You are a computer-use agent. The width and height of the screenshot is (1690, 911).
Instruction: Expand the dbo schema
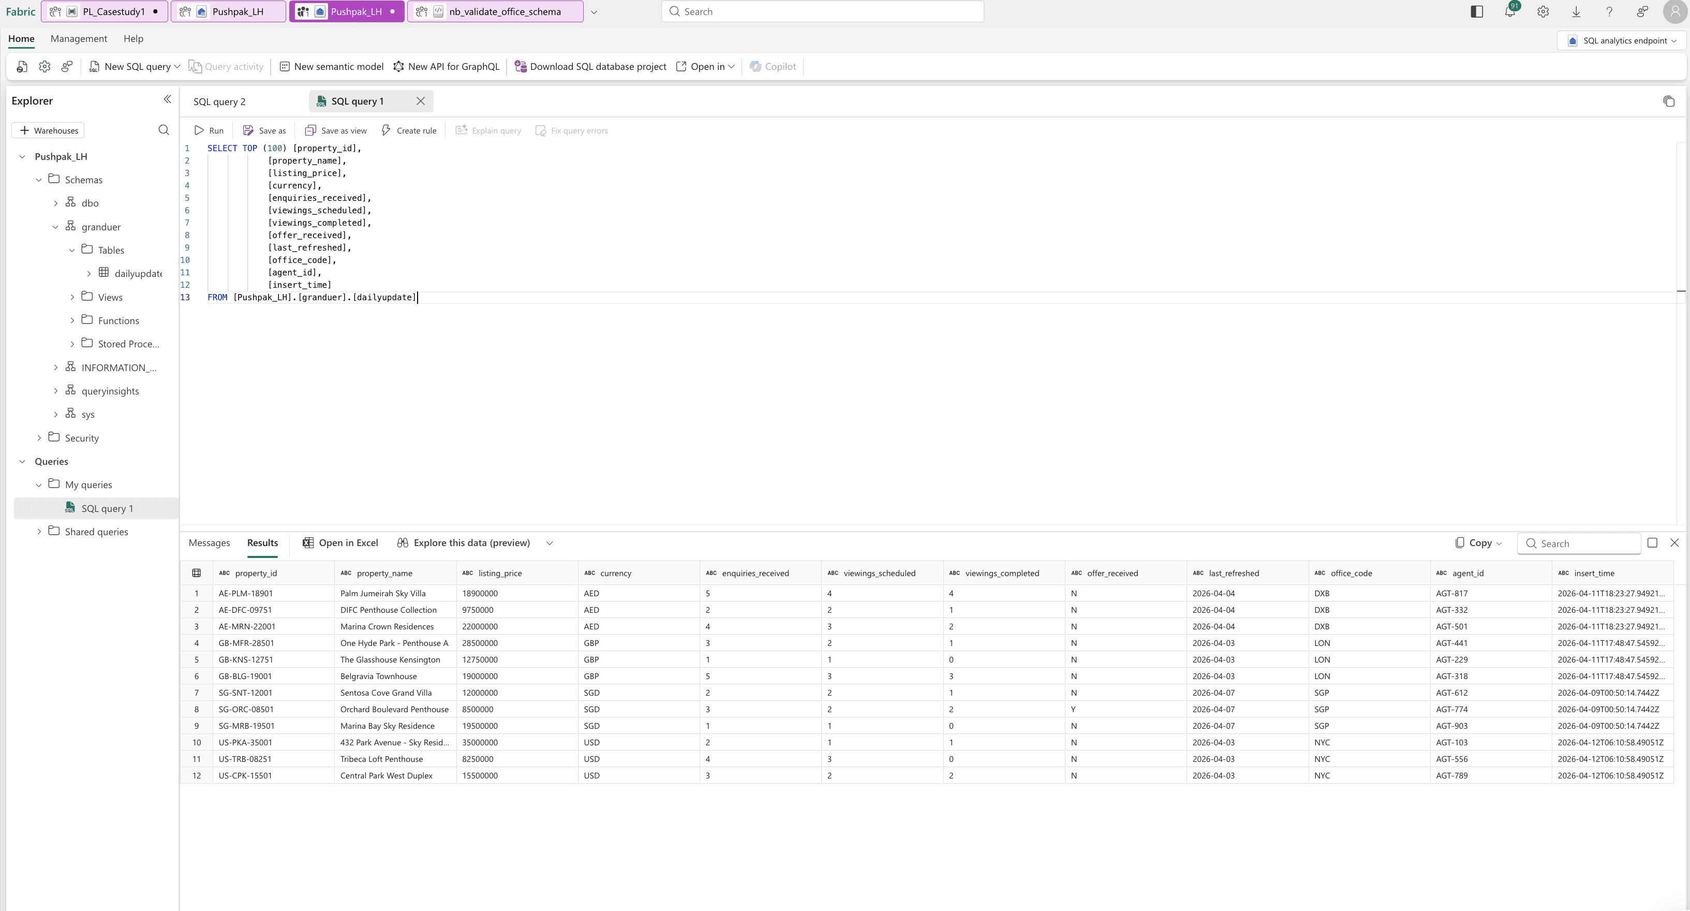pos(56,203)
